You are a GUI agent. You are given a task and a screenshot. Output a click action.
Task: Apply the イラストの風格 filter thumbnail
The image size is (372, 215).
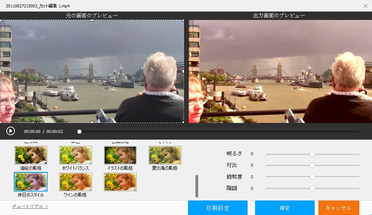click(x=120, y=155)
